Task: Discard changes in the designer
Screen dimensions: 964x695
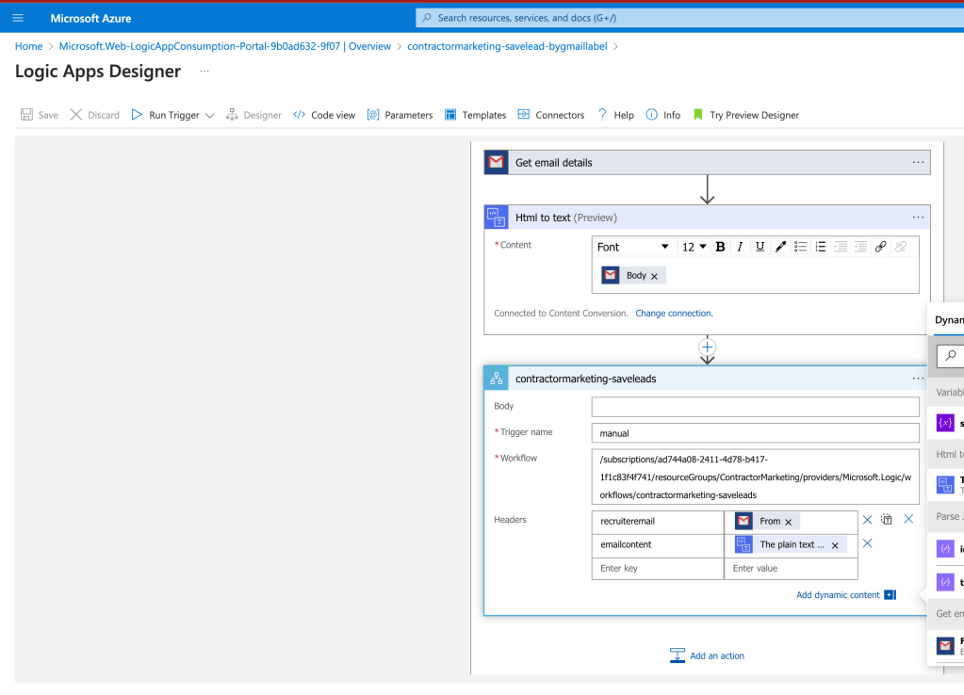Action: pyautogui.click(x=94, y=115)
